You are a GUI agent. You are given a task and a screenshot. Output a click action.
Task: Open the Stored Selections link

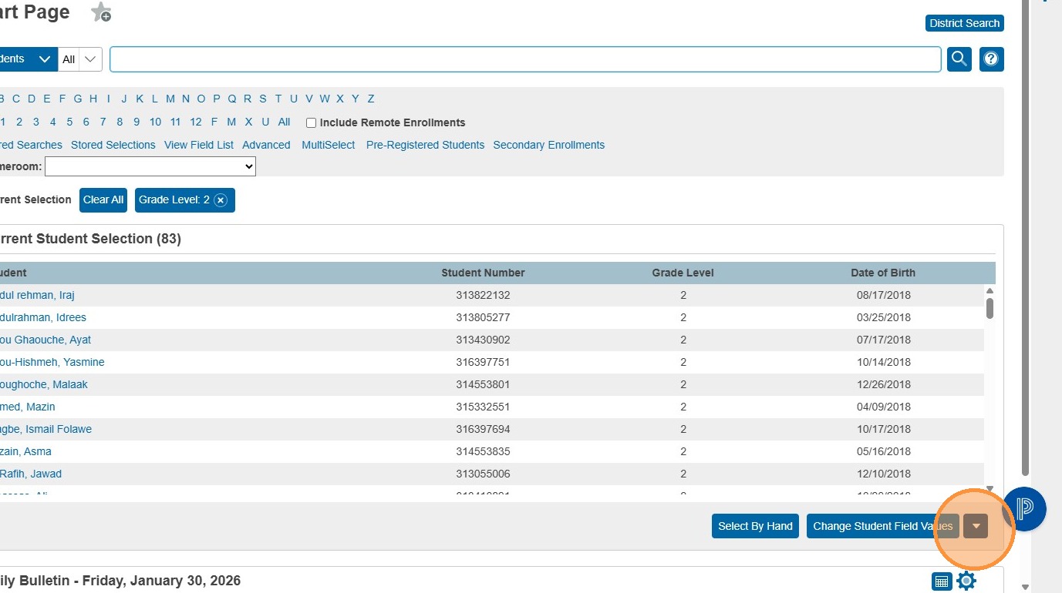113,145
